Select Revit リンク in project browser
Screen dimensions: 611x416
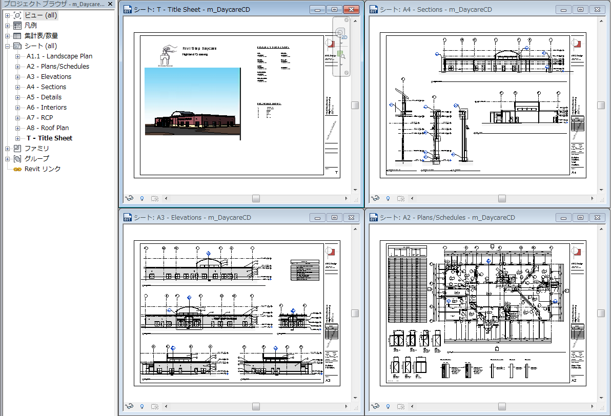pyautogui.click(x=43, y=169)
